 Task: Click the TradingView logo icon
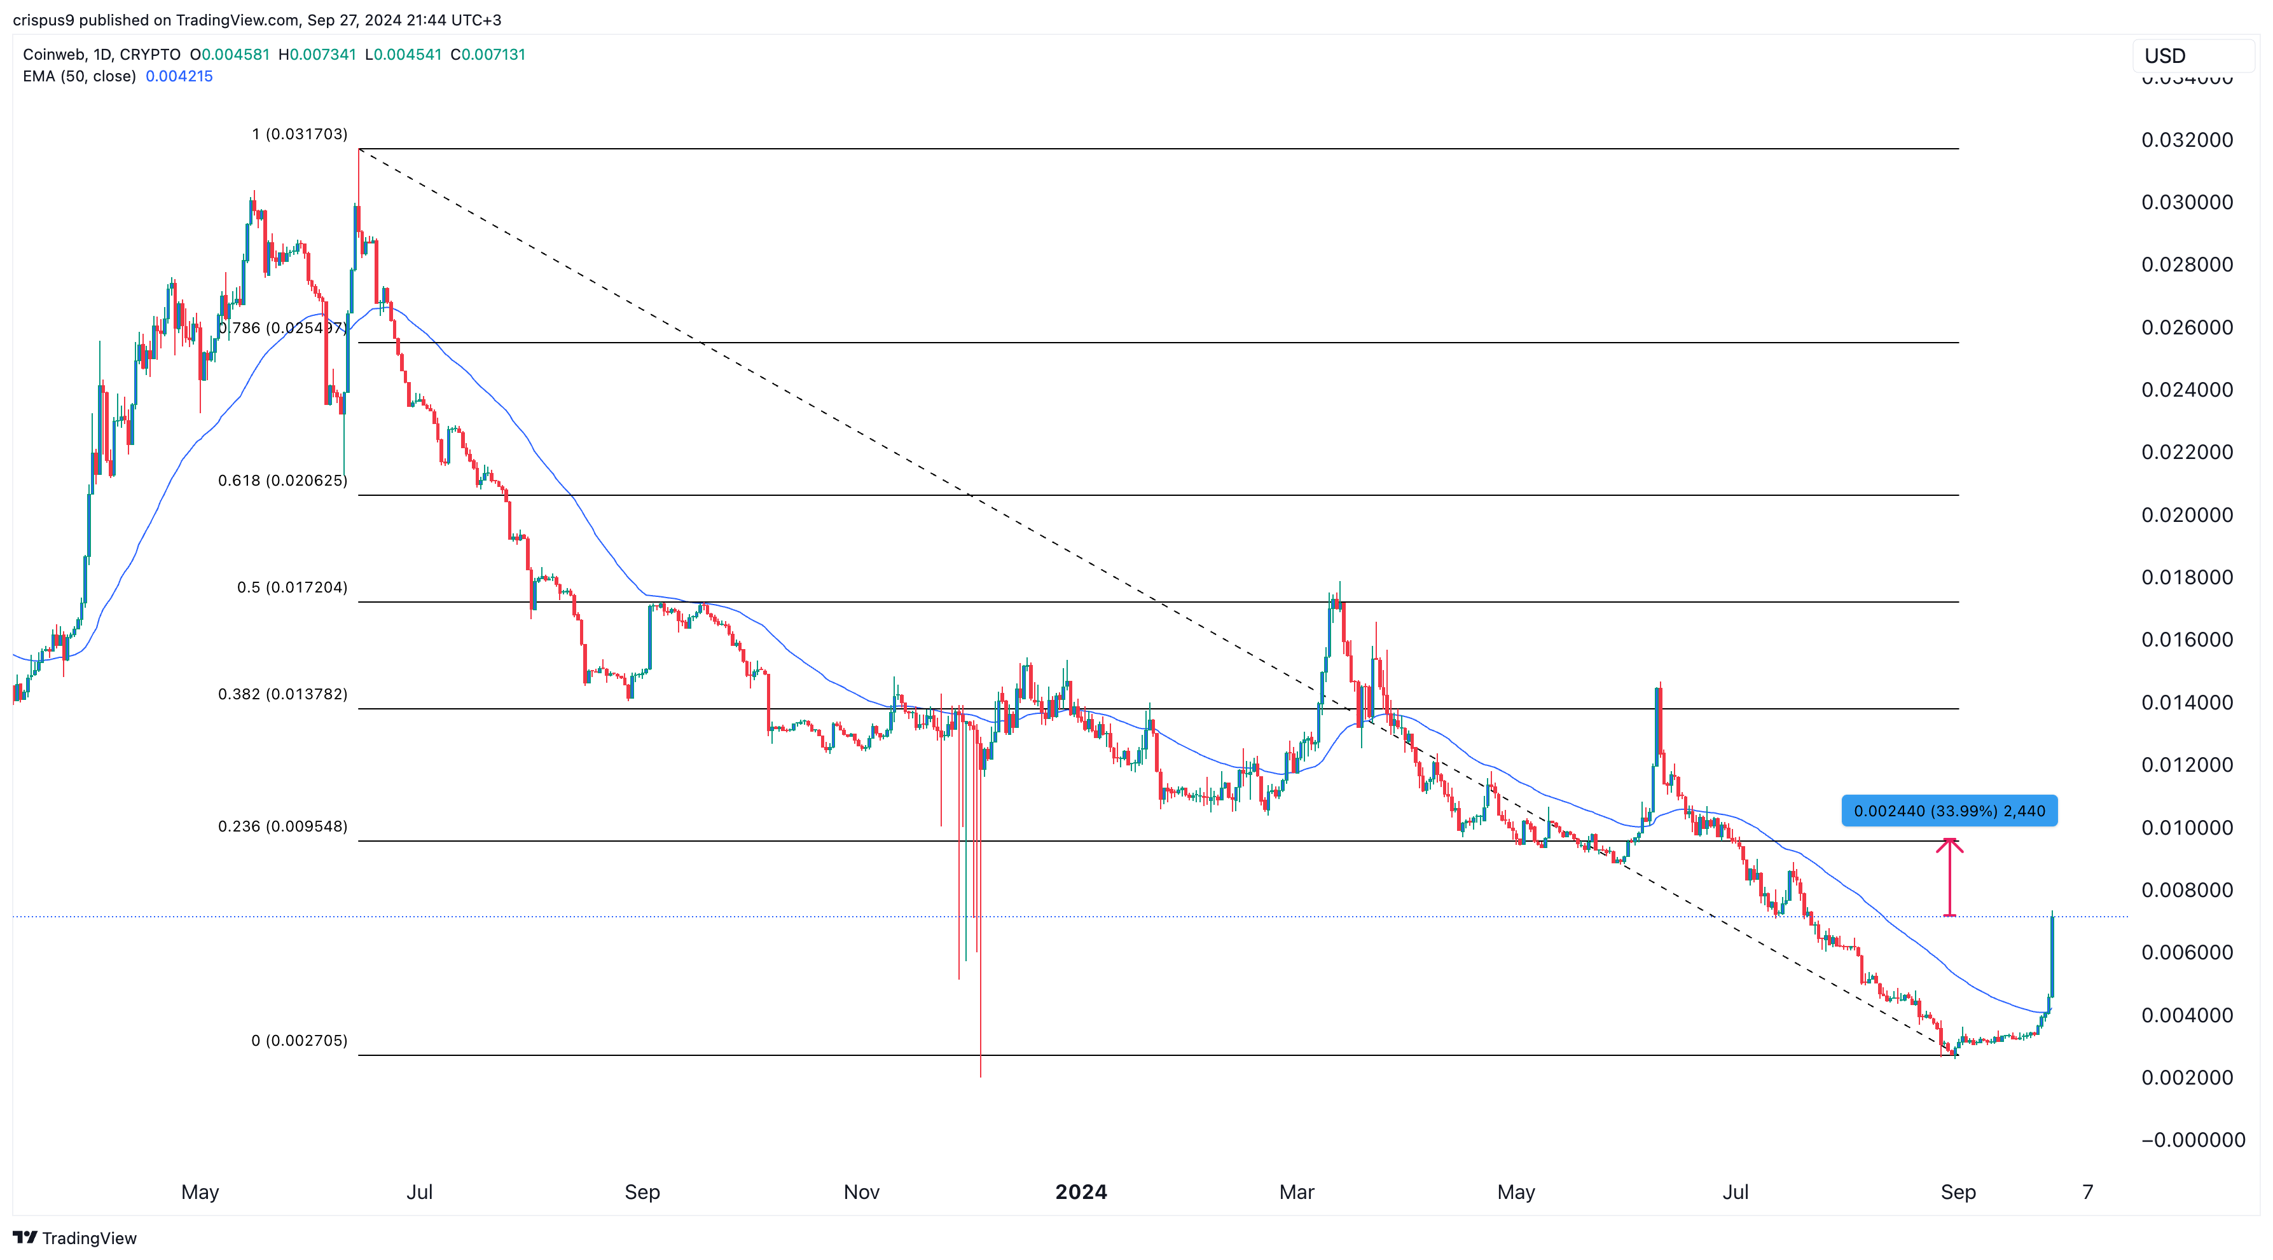25,1237
